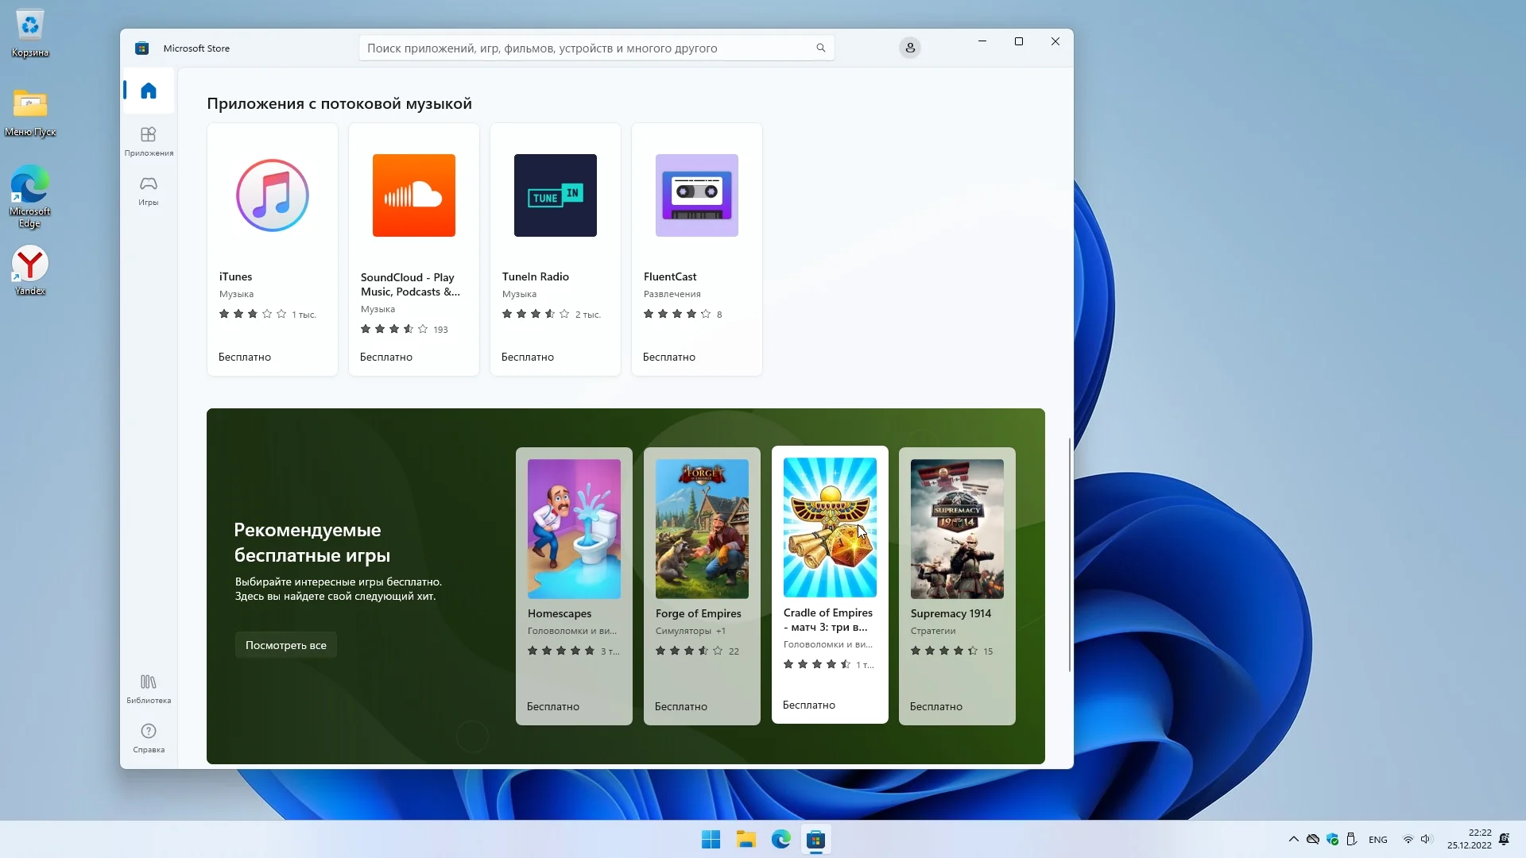Open the Home tab in the sidebar
1526x858 pixels.
149,91
